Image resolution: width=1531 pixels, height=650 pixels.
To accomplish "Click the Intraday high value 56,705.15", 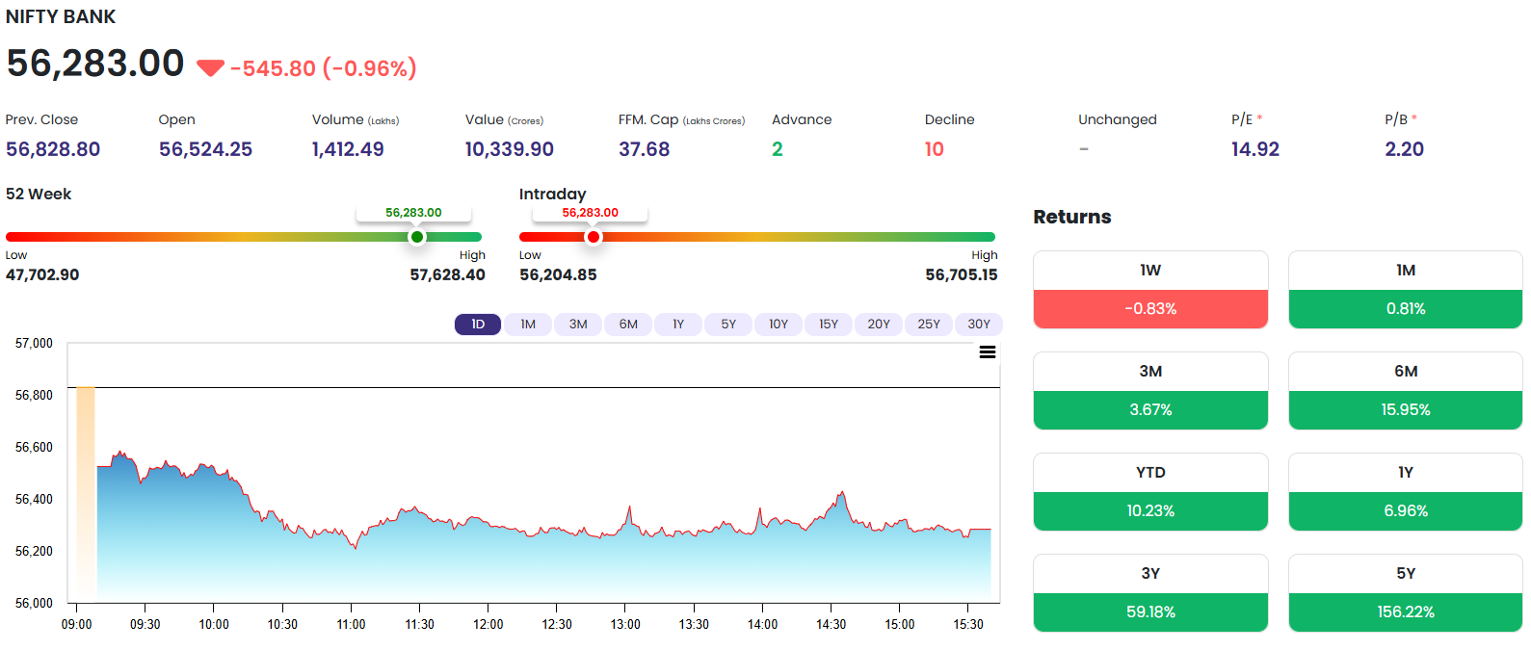I will point(962,274).
